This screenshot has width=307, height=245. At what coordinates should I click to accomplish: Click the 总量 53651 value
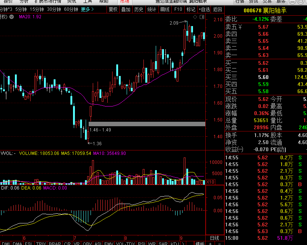pos(261,120)
